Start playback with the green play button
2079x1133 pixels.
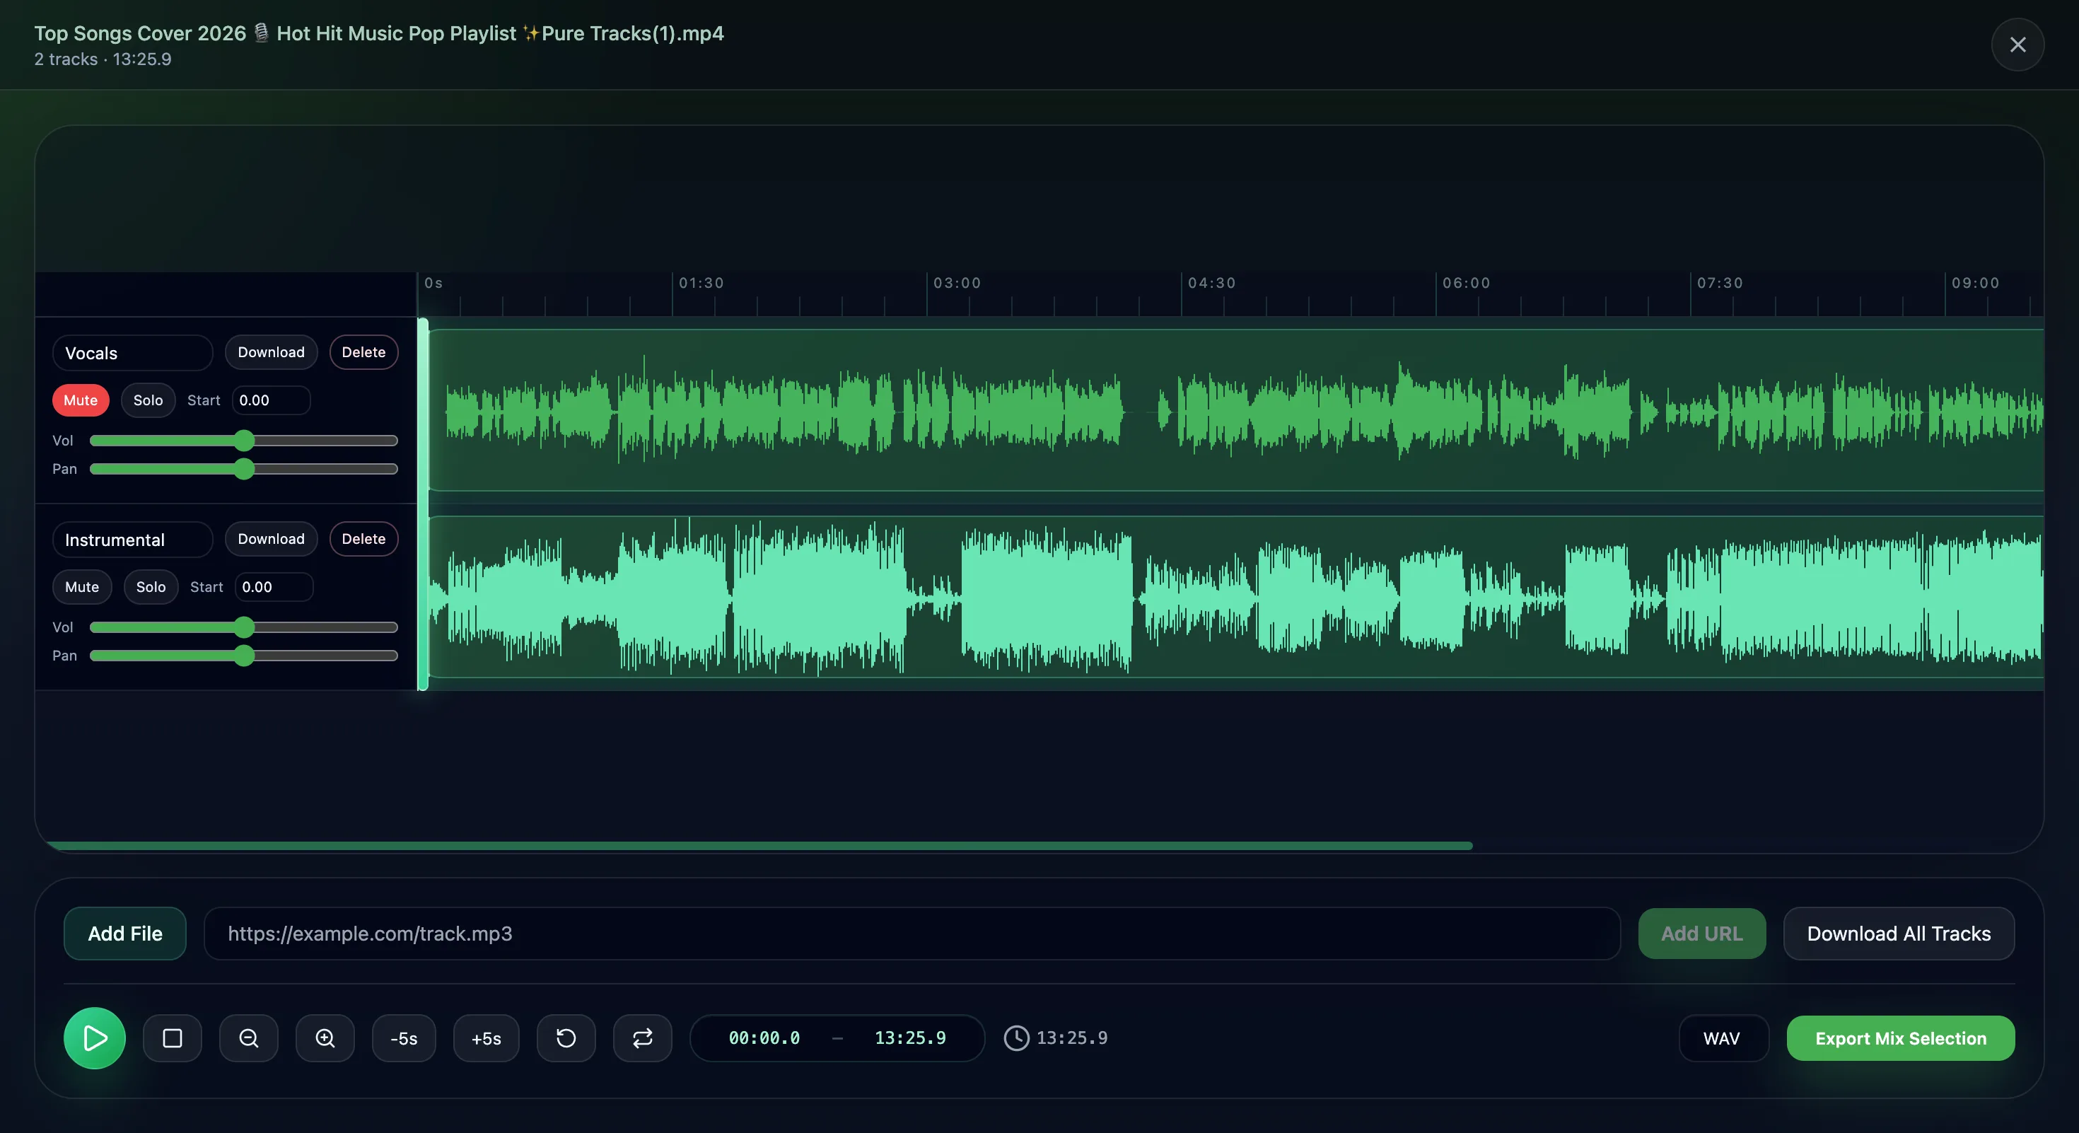point(95,1038)
